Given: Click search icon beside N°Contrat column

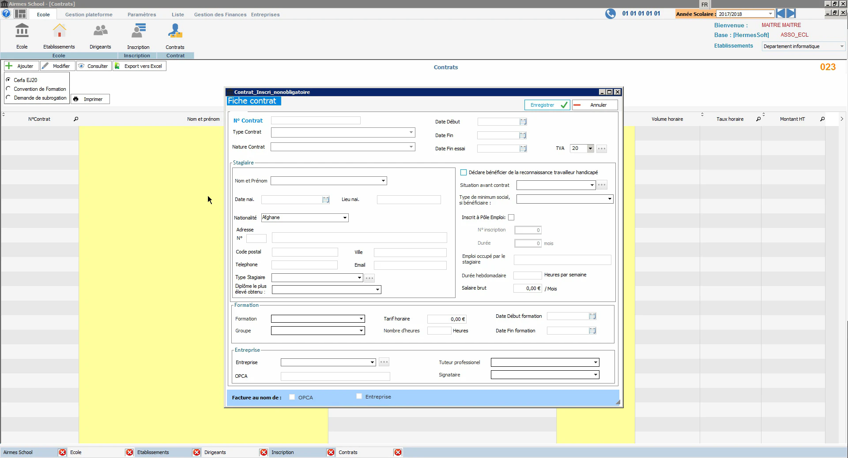Looking at the screenshot, I should point(76,119).
